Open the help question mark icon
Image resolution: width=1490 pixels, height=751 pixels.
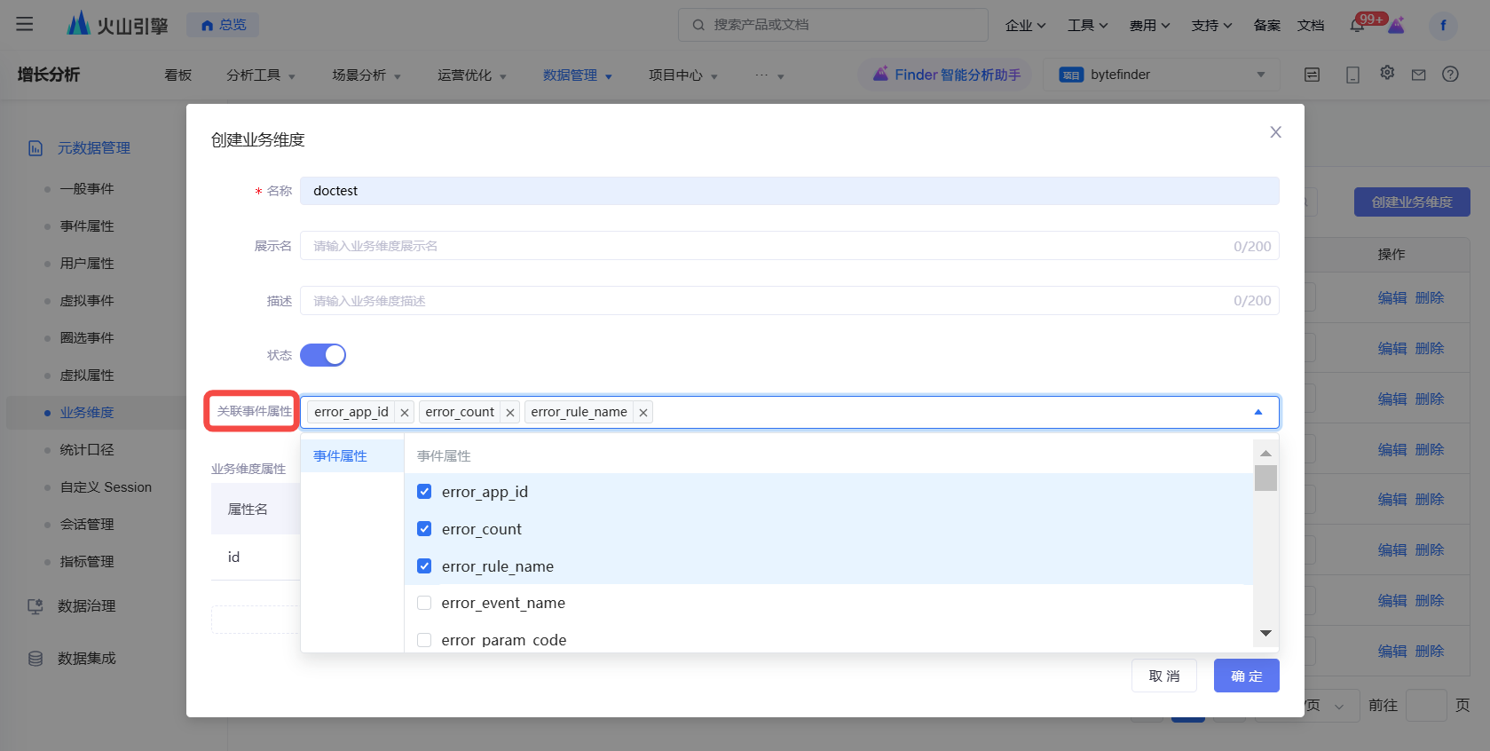1450,75
